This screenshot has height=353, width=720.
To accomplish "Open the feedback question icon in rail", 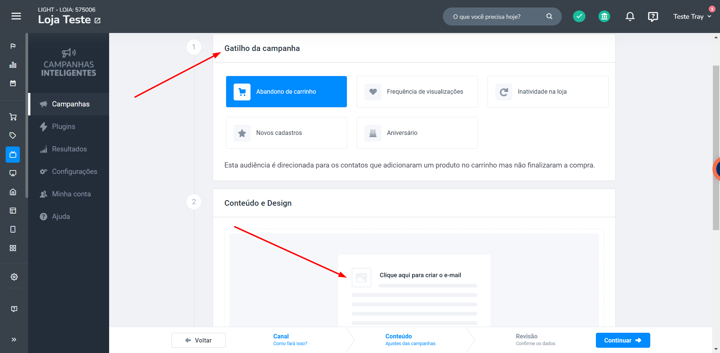I will 14,309.
